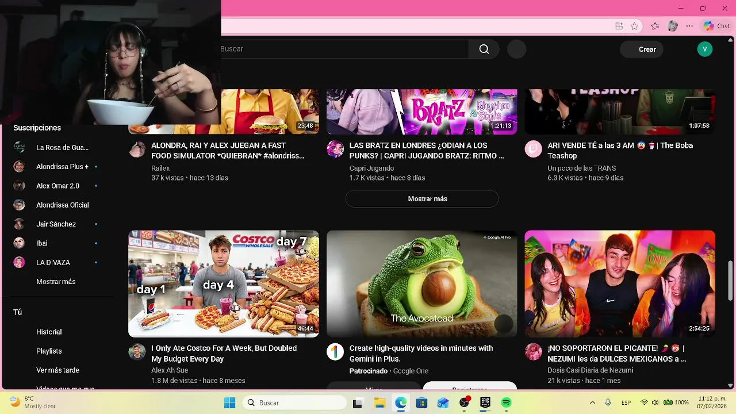
Task: Open the Jair Sánchez subscription
Action: coord(55,224)
